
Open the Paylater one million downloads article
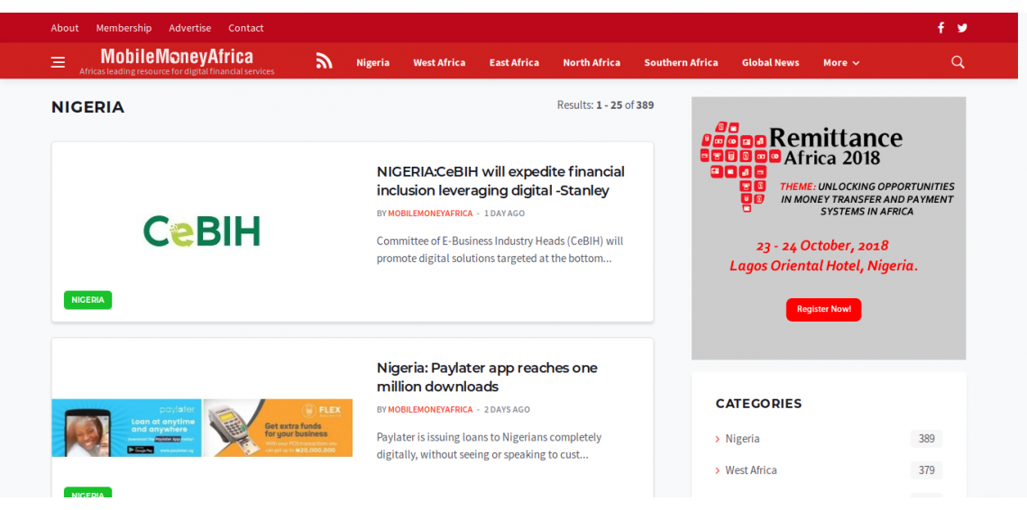pyautogui.click(x=487, y=378)
